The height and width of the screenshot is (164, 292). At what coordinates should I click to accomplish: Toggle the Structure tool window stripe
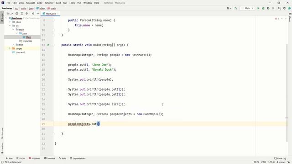(2, 133)
